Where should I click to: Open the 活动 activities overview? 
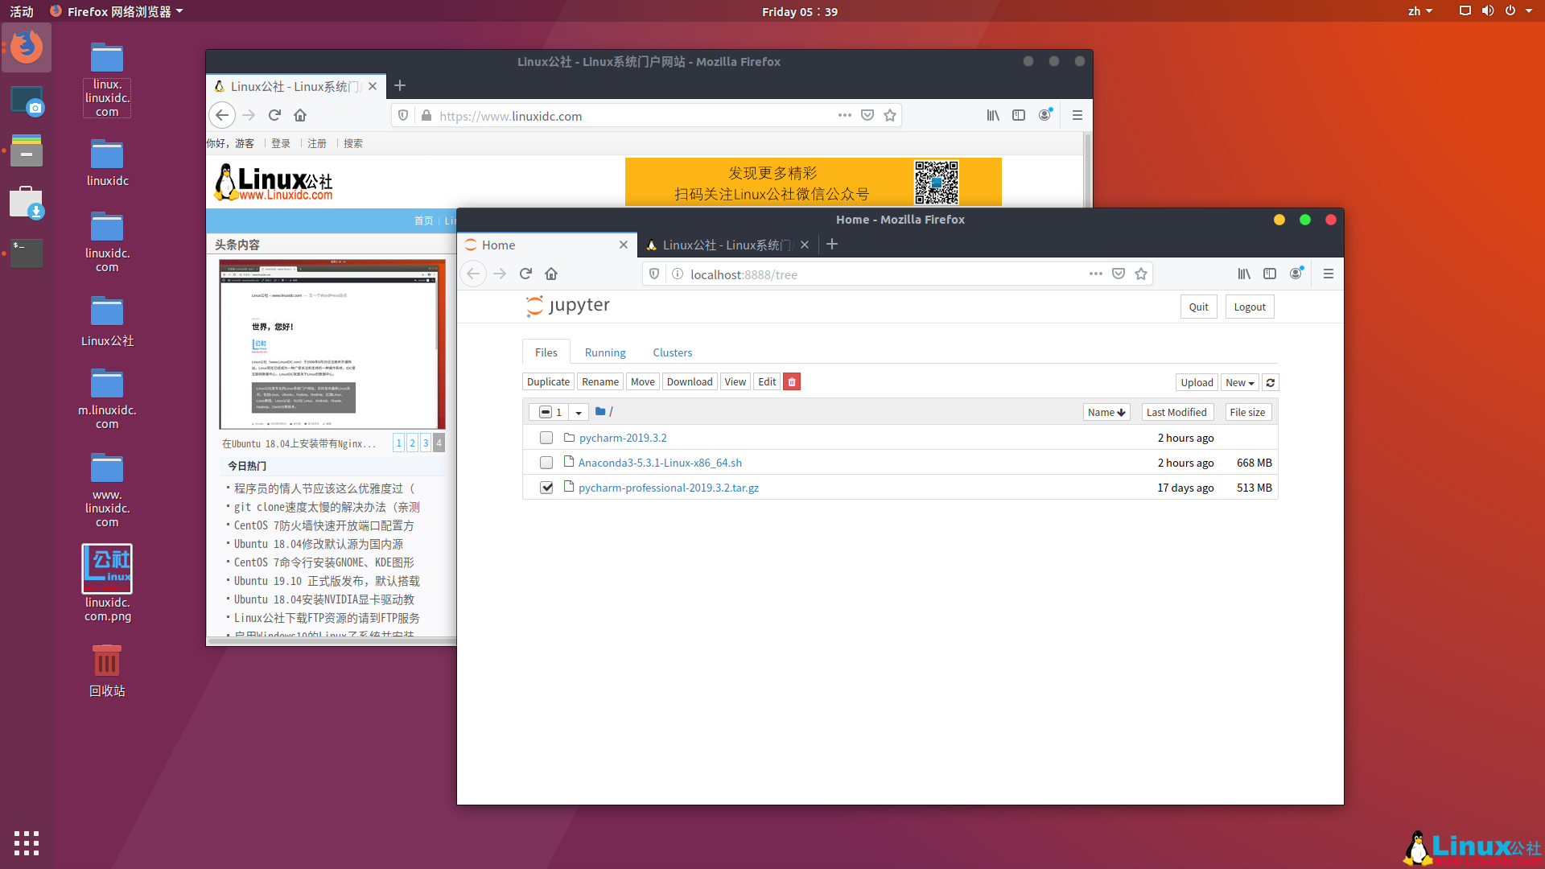[22, 11]
